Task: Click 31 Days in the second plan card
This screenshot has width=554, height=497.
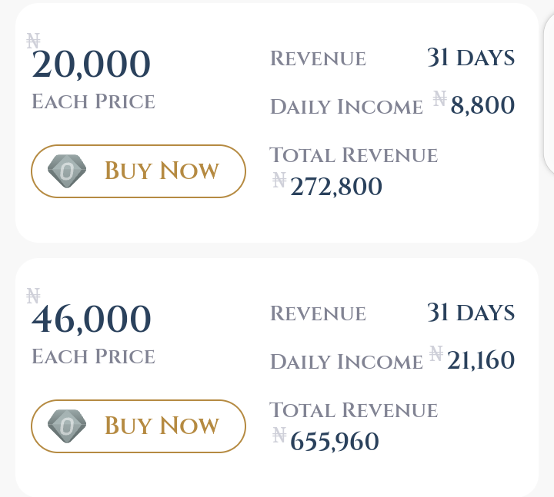Action: point(471,313)
